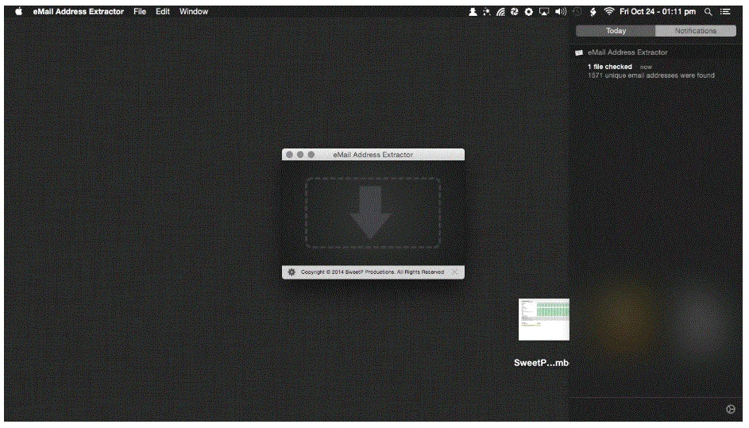The width and height of the screenshot is (749, 428).
Task: Click the eMail Address Extractor notification header
Action: tap(627, 52)
